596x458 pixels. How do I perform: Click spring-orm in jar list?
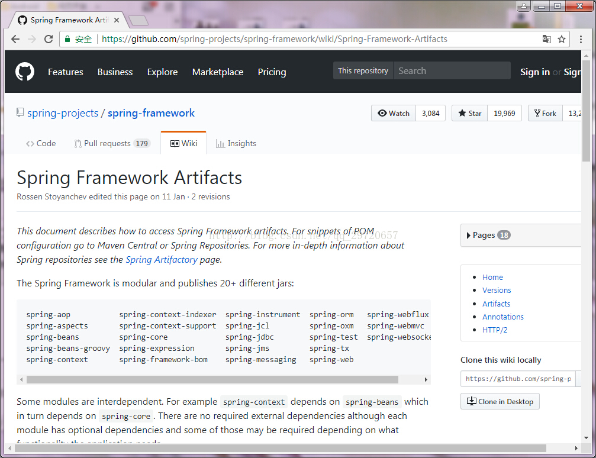click(x=331, y=315)
